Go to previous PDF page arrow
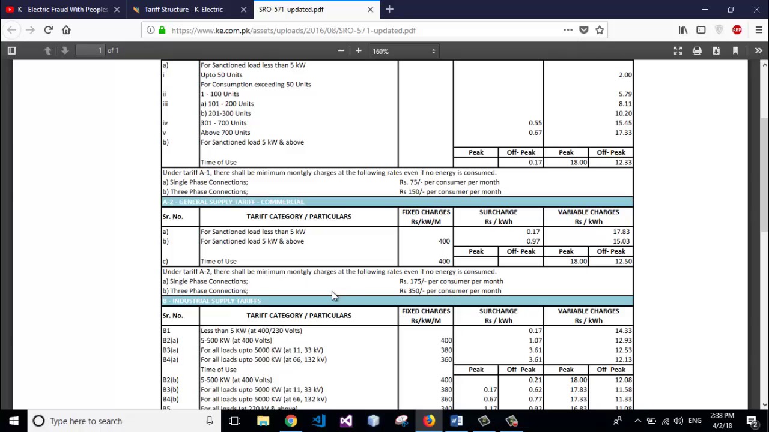 coord(47,51)
